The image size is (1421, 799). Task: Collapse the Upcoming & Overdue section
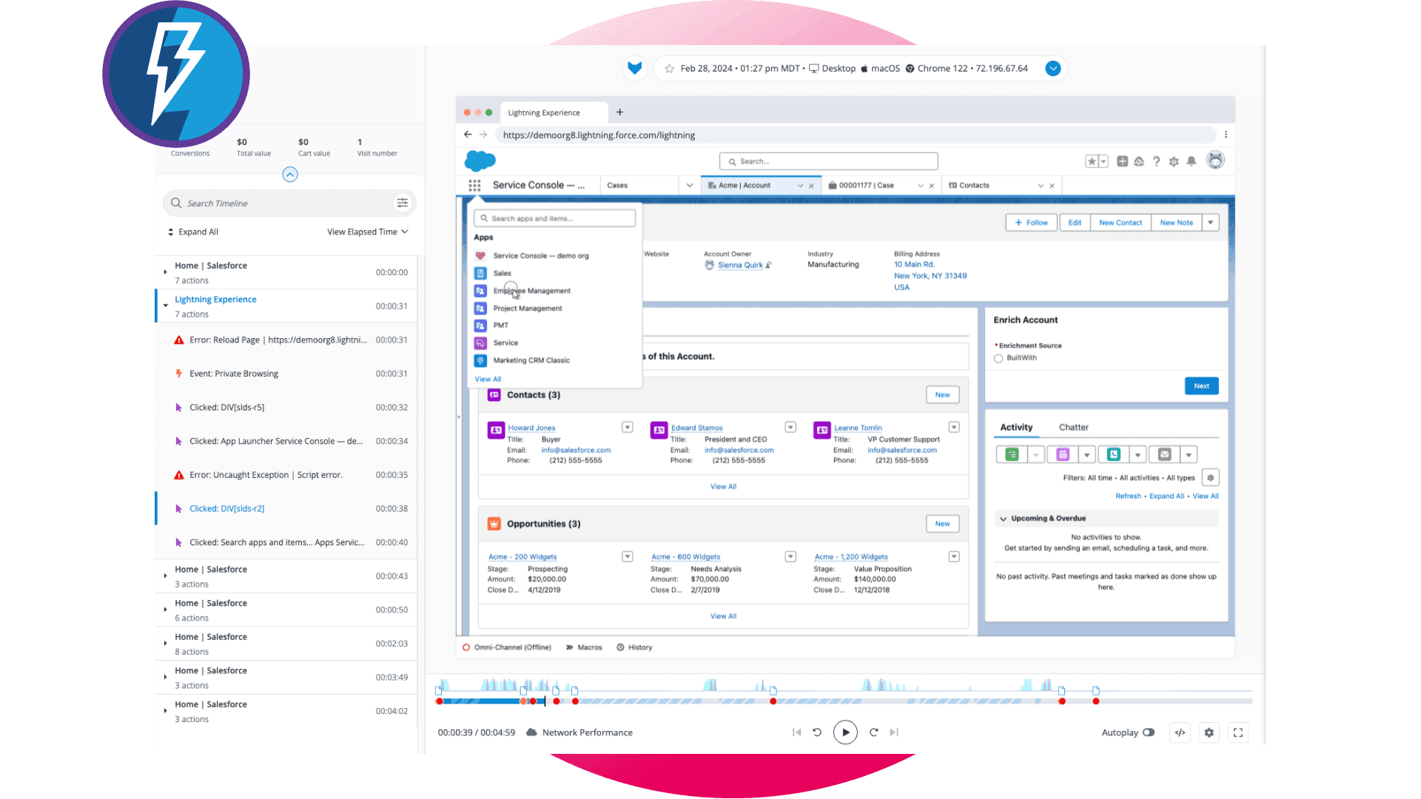(x=1005, y=518)
